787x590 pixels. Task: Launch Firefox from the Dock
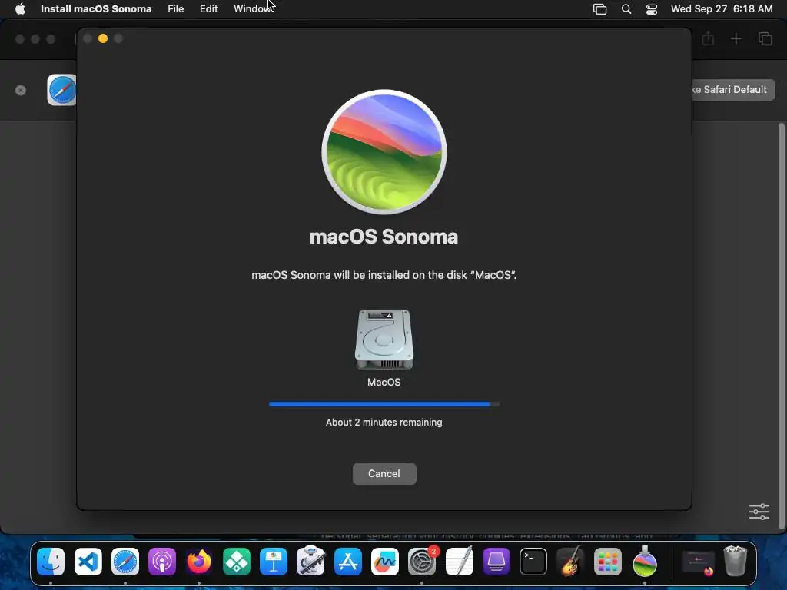[199, 562]
